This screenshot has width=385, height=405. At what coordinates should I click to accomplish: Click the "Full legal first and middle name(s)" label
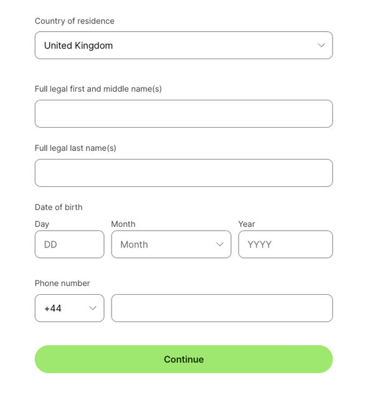[98, 89]
